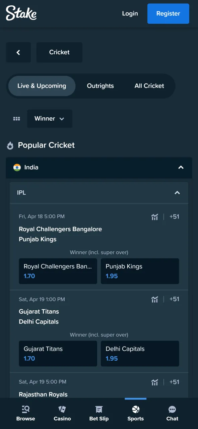Open the Browse search icon
The height and width of the screenshot is (429, 198).
click(25, 413)
